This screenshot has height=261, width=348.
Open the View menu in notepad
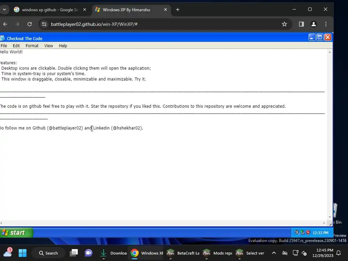coord(49,46)
